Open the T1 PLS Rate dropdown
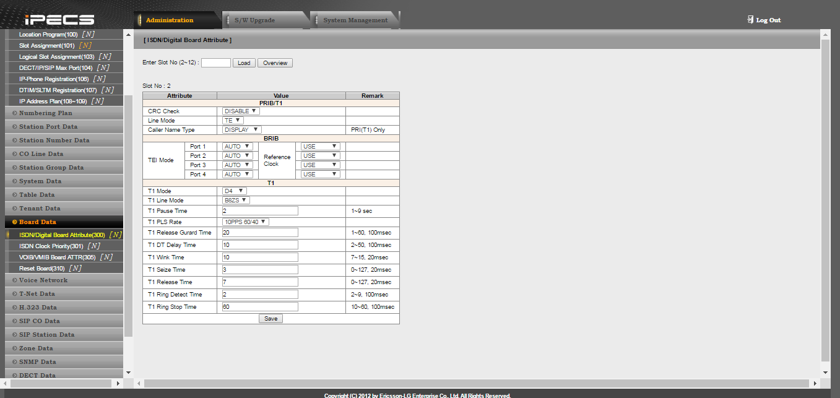Viewport: 840px width, 398px height. click(x=246, y=222)
